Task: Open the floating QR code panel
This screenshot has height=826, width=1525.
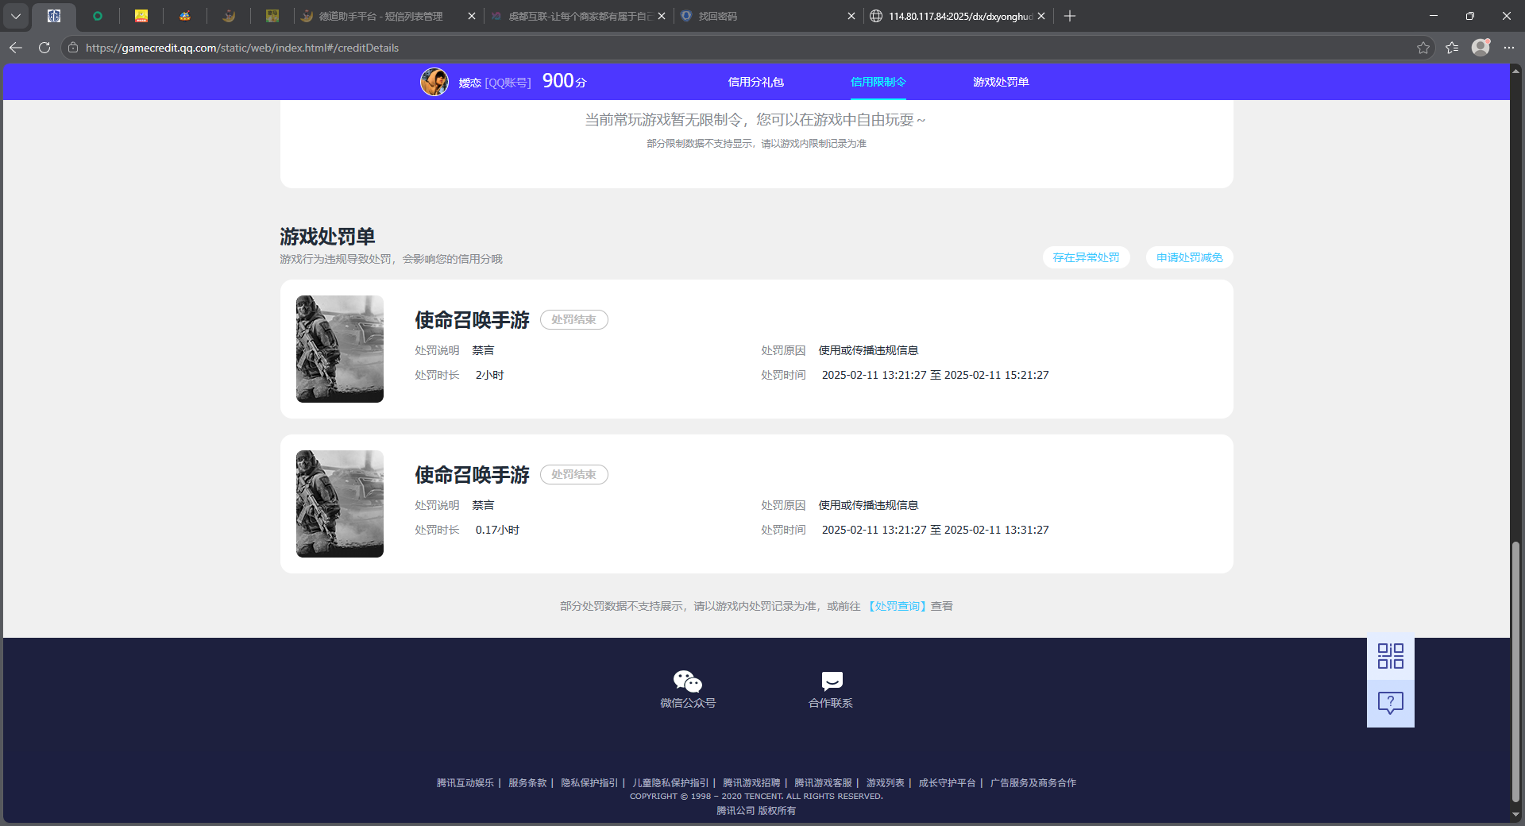Action: [x=1389, y=655]
